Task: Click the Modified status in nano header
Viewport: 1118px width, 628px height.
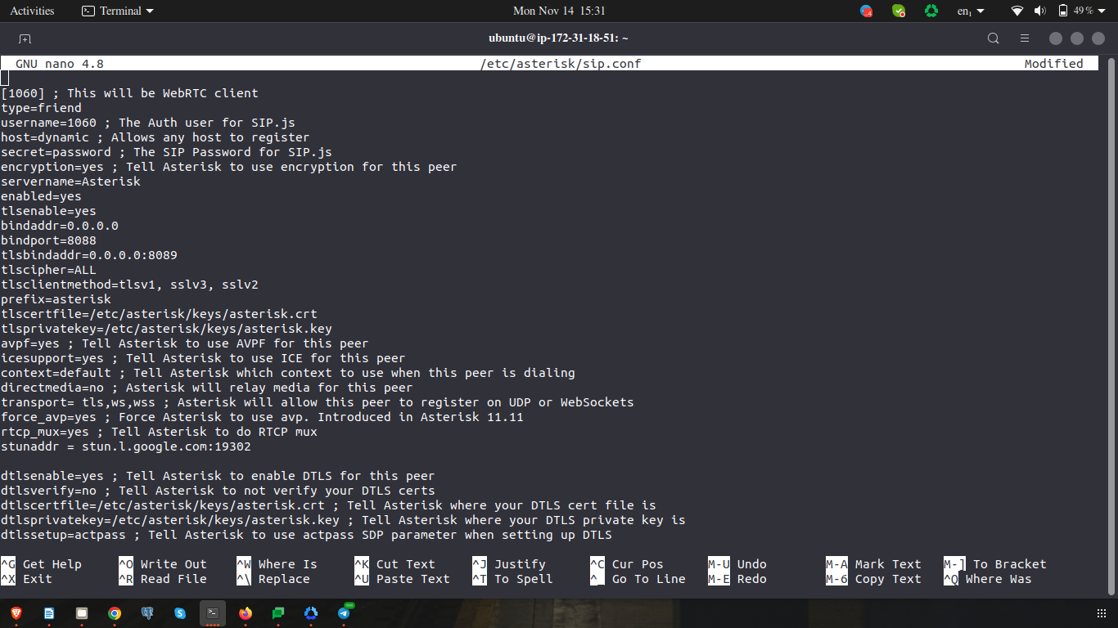Action: coord(1053,64)
